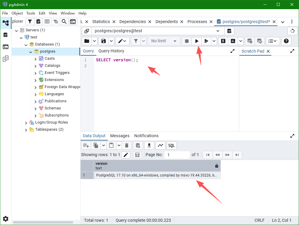Image resolution: width=299 pixels, height=225 pixels.
Task: Click the Save File icon
Action: click(104, 41)
